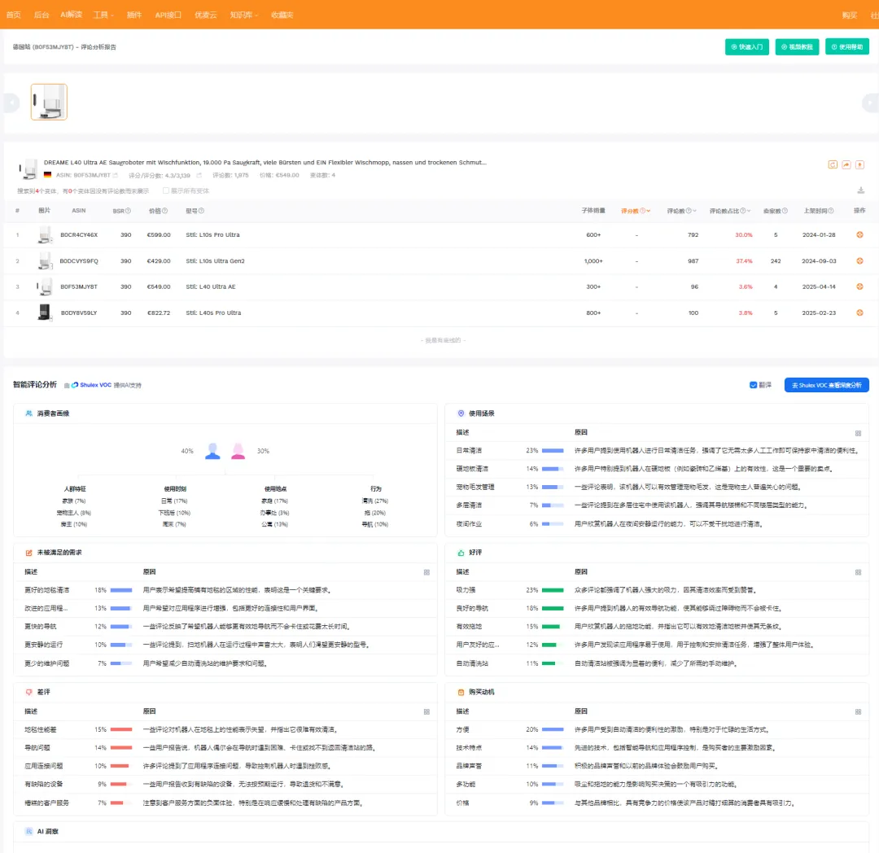Click the grid icon in the 未被满足的需求 panel
879x853 pixels.
point(426,572)
